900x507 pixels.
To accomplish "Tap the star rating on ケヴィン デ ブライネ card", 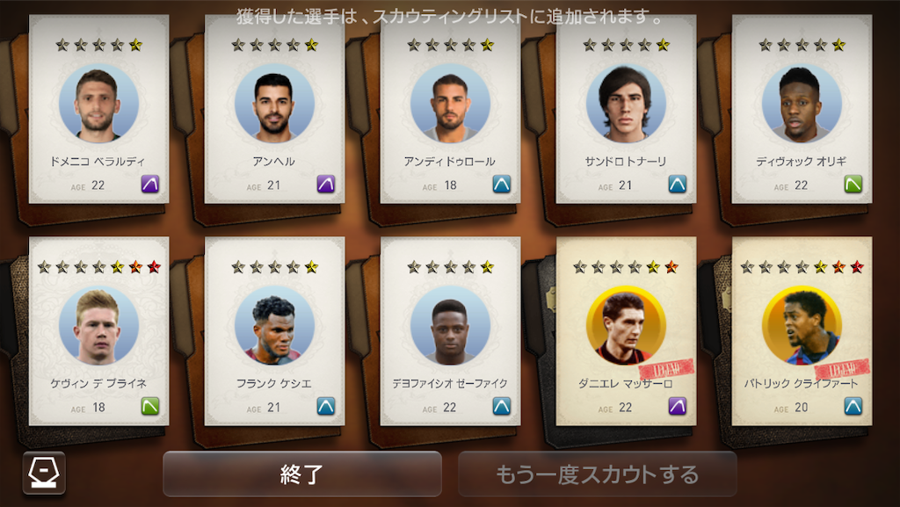I will coord(98,267).
